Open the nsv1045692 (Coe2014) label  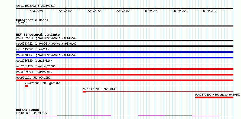point(32,49)
